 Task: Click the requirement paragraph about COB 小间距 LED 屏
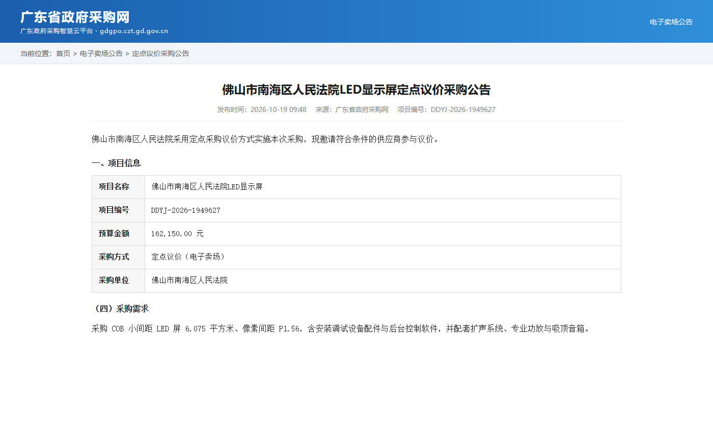click(x=342, y=329)
